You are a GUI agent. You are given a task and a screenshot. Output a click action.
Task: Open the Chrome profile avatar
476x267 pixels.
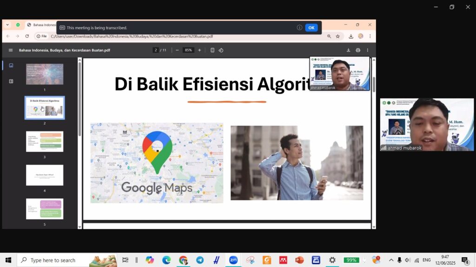[x=361, y=36]
